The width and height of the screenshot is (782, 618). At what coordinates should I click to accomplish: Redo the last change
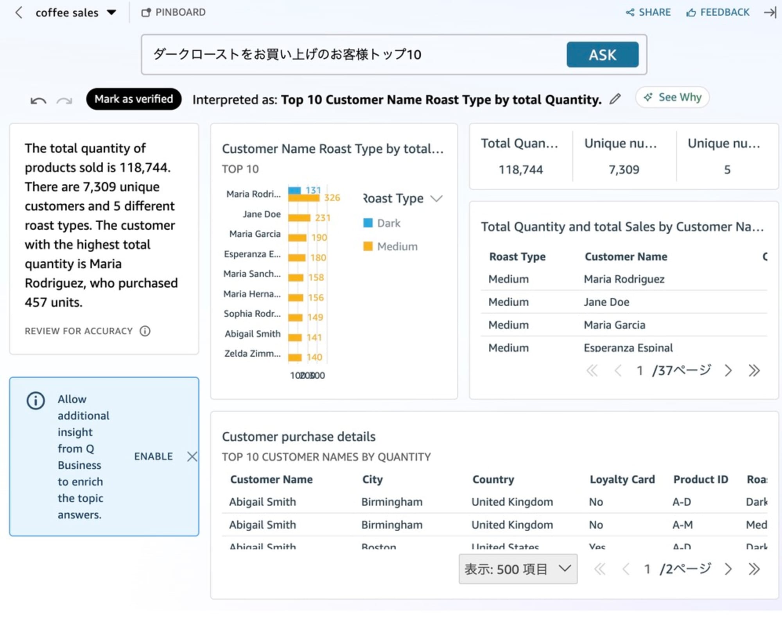[65, 101]
